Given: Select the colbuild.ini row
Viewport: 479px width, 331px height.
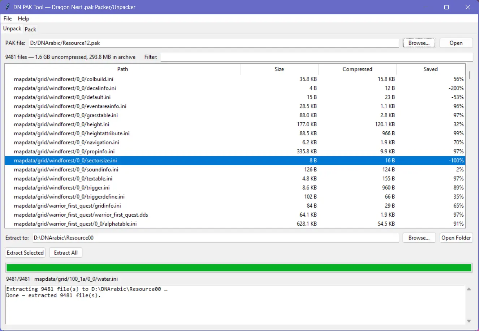Looking at the screenshot, I should (235, 79).
